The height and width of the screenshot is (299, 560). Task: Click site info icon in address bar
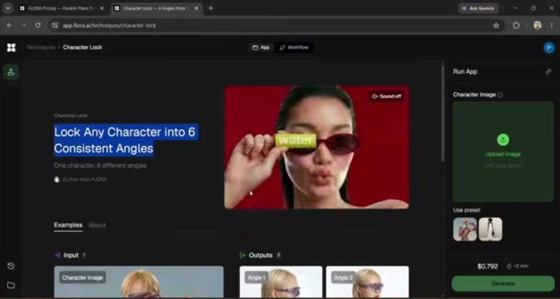tap(55, 25)
